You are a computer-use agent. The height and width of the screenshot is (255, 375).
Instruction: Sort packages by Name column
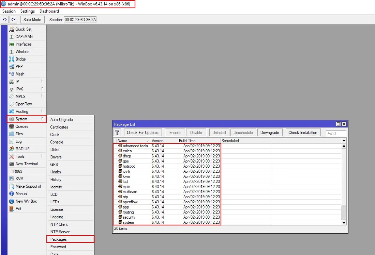pyautogui.click(x=133, y=141)
